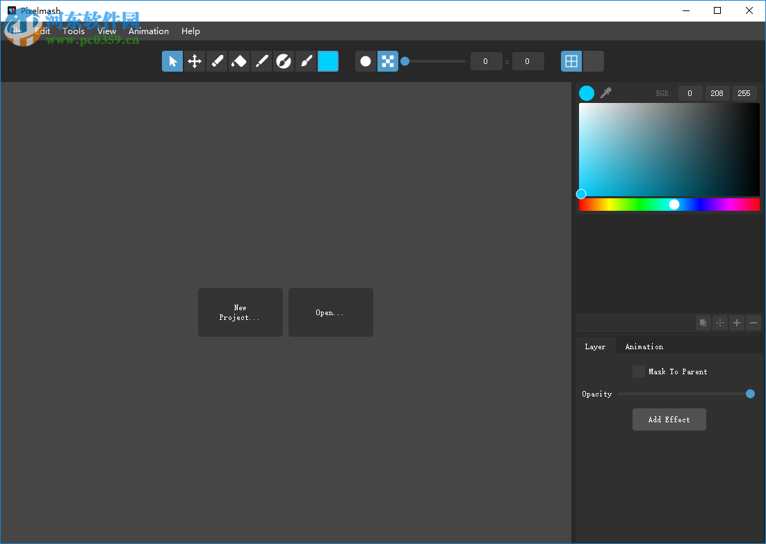
Task: Click the Add Effect button
Action: point(669,419)
